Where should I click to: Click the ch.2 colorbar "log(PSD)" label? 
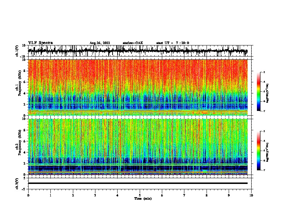coord(268,152)
